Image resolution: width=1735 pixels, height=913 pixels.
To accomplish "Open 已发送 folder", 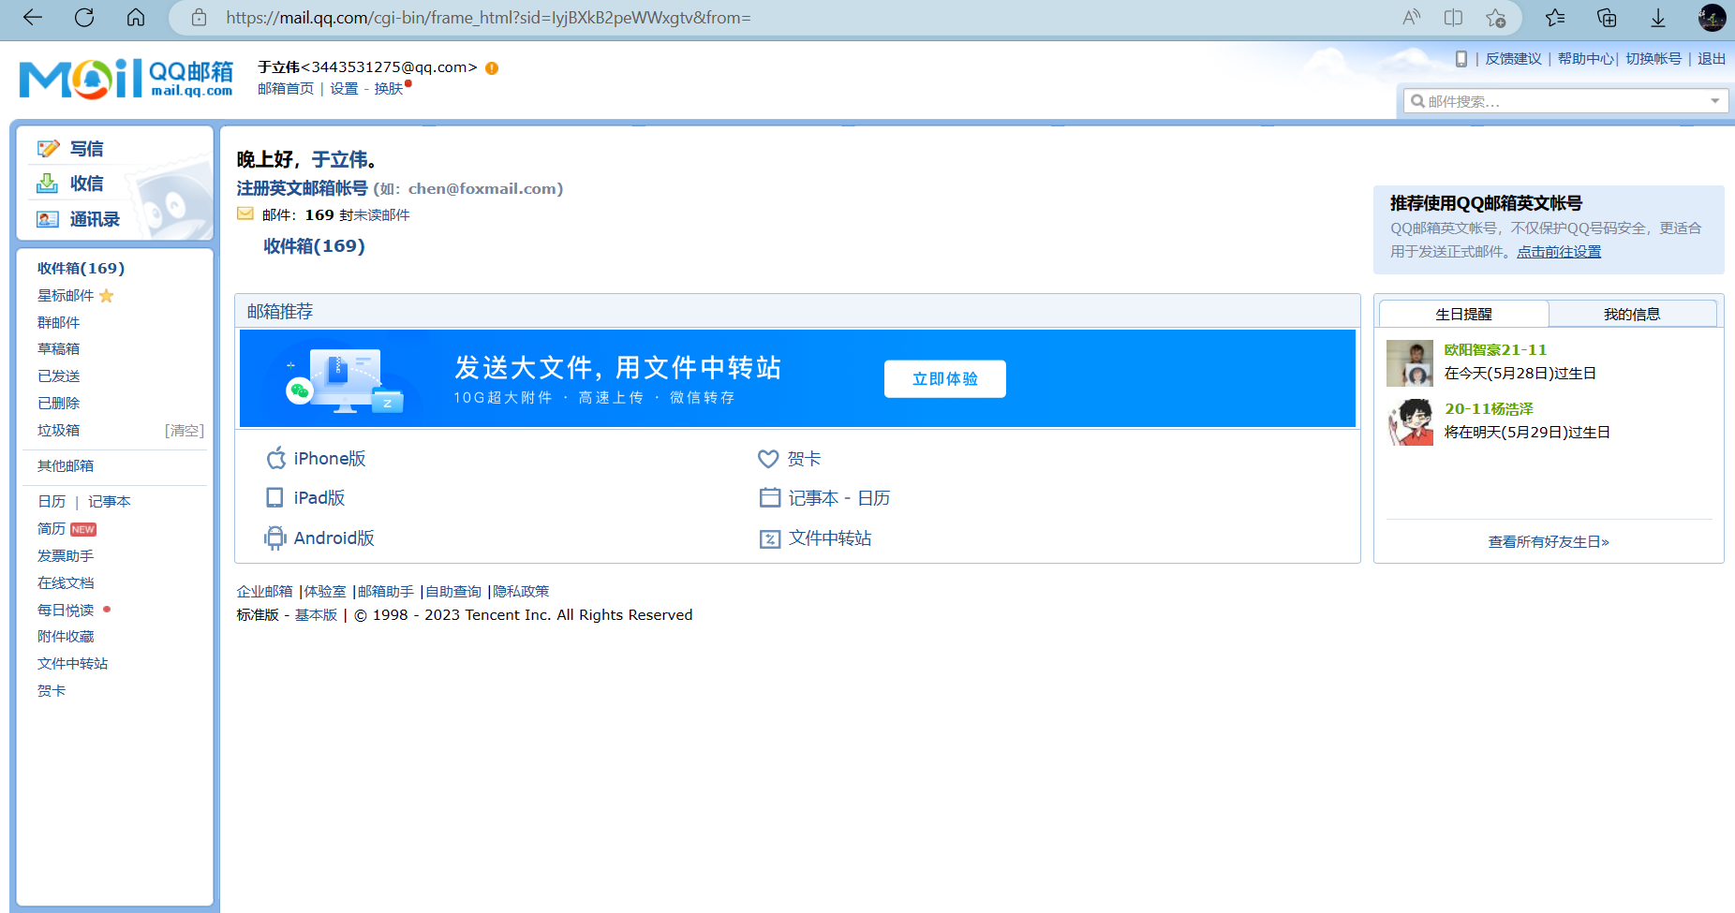I will click(58, 376).
